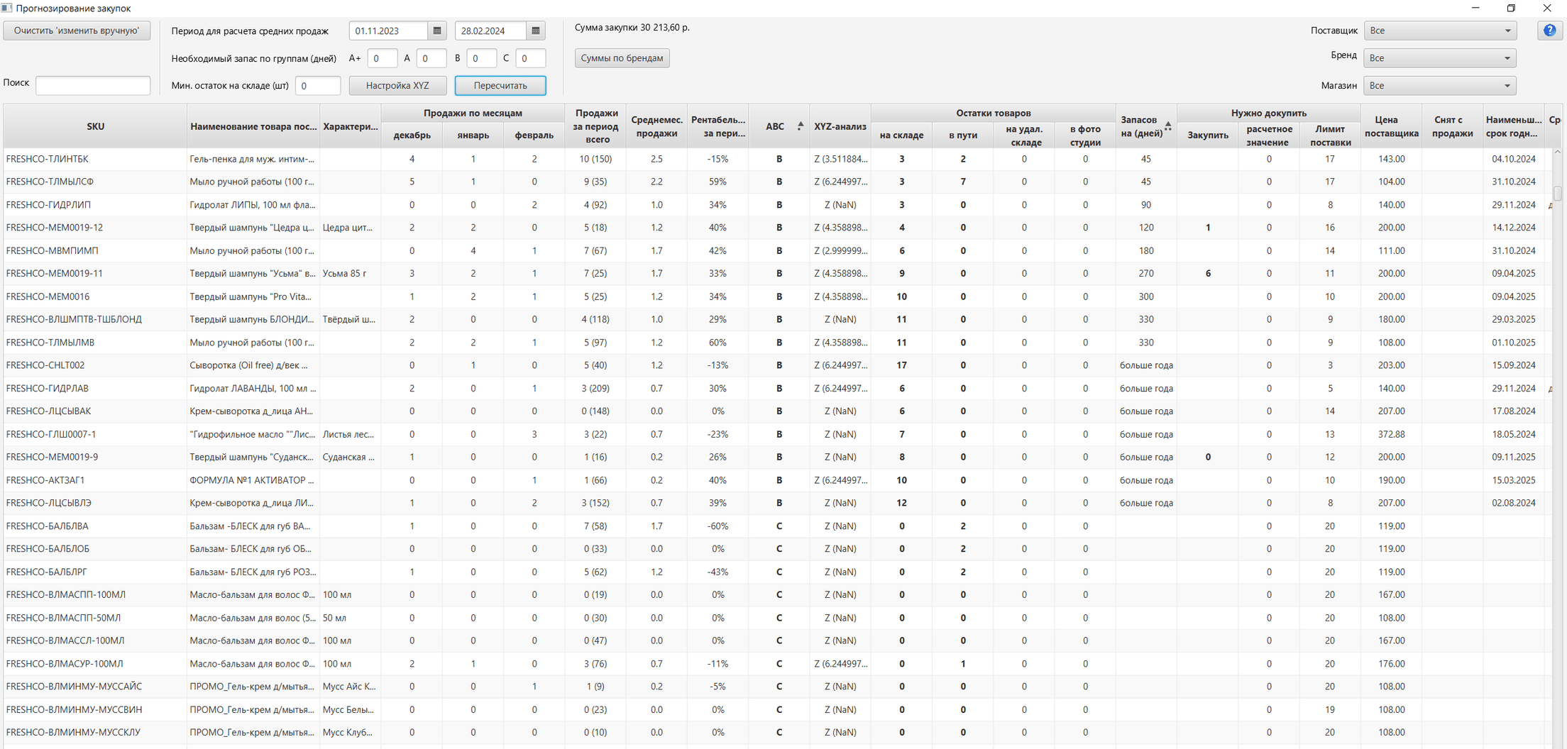The height and width of the screenshot is (749, 1567).
Task: Select row FRESHCO-ВЛМАСПП-50МЛ
Action: click(779, 618)
